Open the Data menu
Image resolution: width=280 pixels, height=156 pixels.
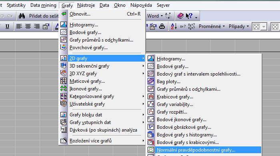(104, 5)
